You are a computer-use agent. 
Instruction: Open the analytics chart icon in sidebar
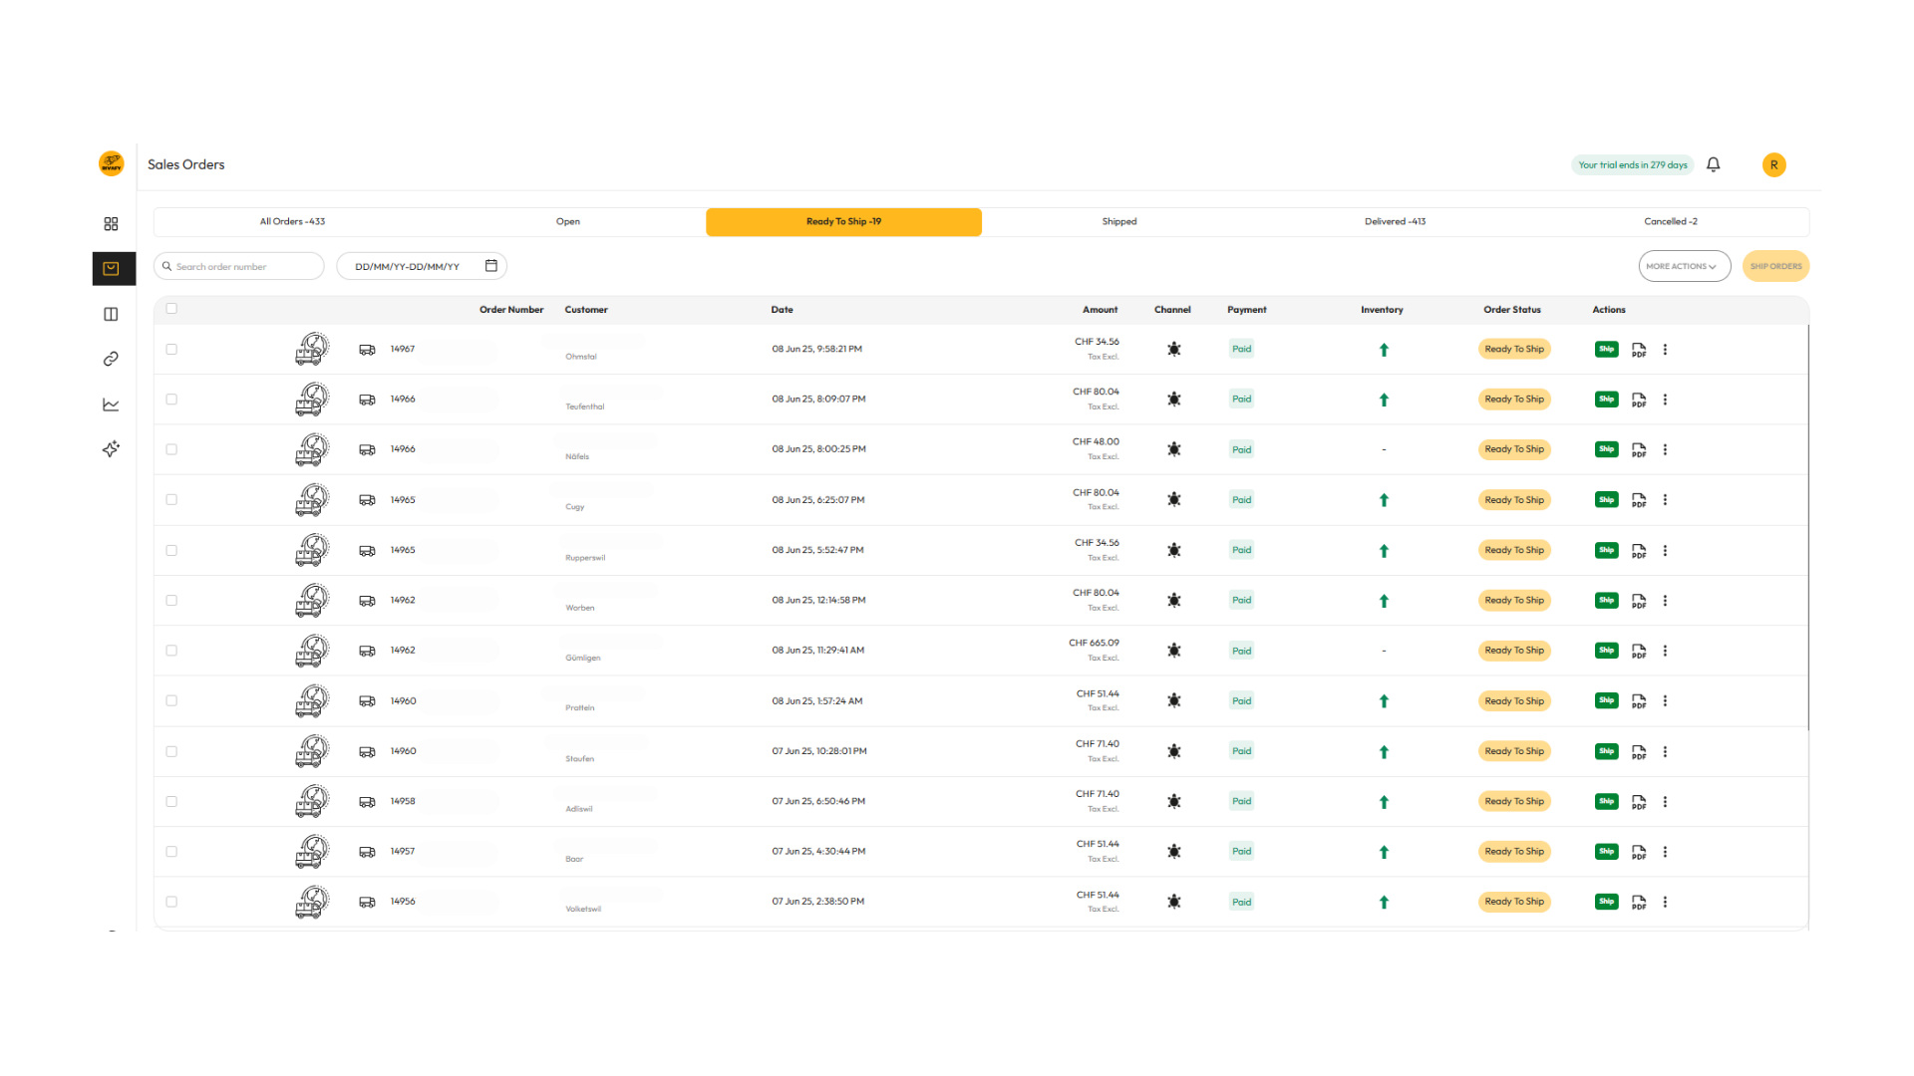click(111, 404)
